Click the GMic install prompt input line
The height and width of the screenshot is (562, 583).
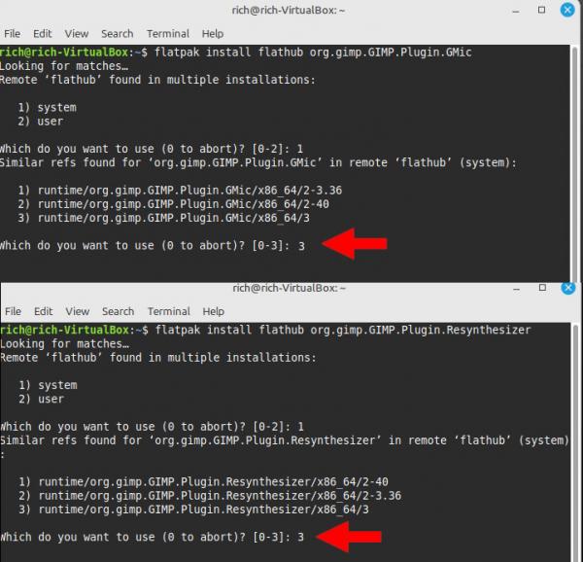pos(153,245)
